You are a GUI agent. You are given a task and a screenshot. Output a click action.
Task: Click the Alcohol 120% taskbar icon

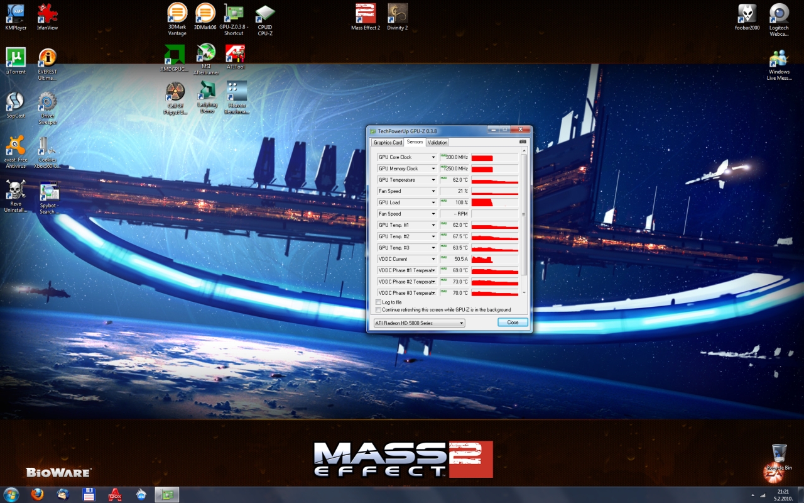tap(115, 494)
